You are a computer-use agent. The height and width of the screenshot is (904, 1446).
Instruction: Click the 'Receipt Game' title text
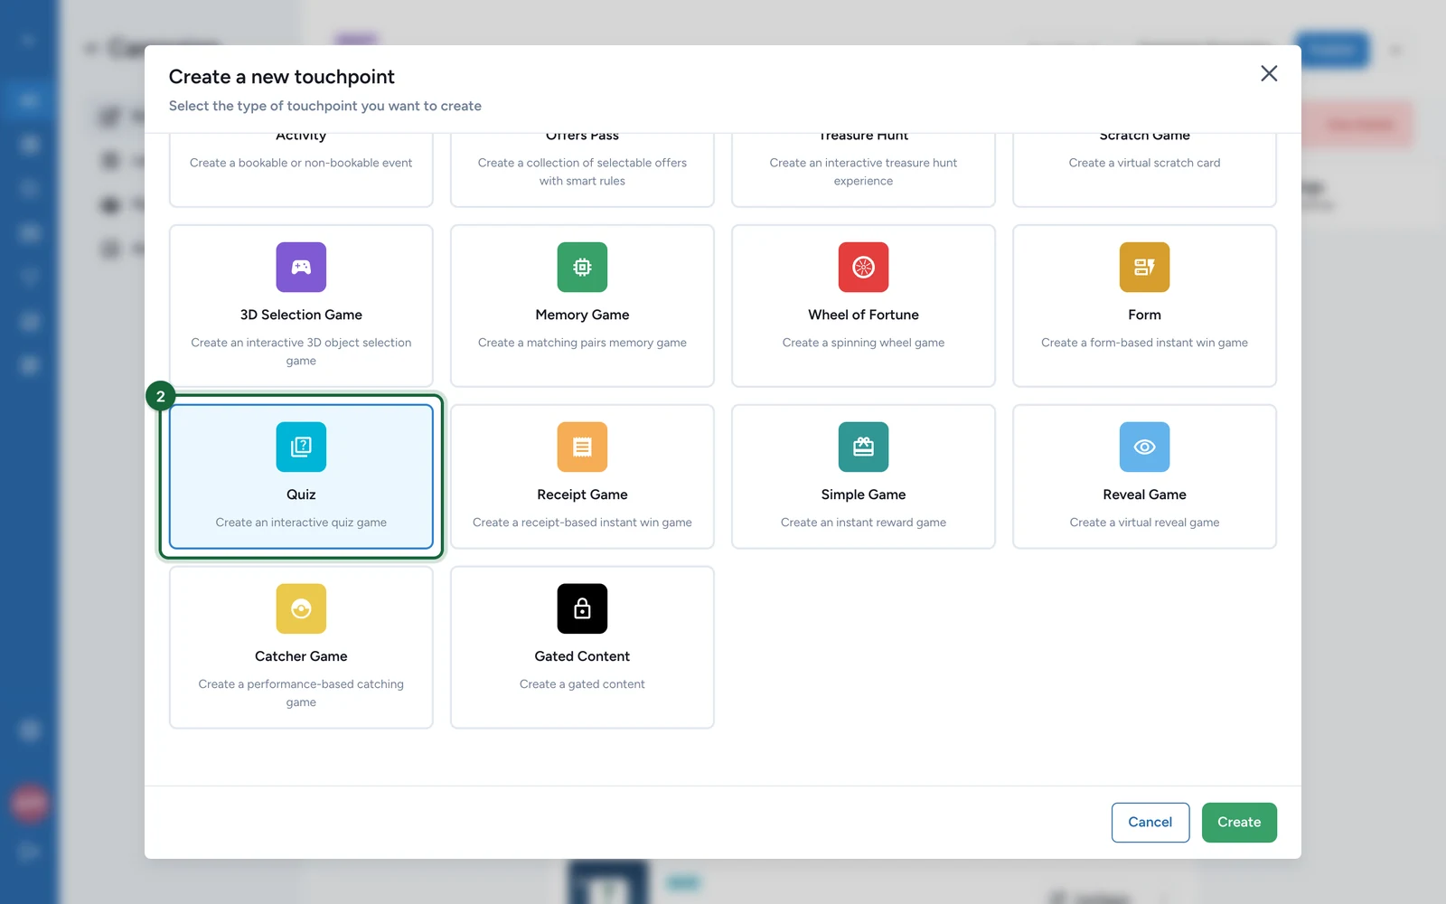tap(582, 494)
